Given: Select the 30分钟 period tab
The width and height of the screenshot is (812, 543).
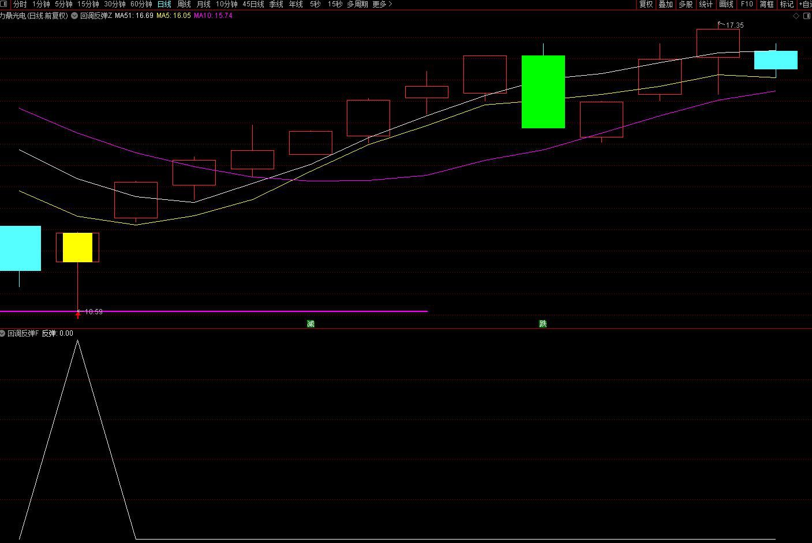Looking at the screenshot, I should tap(115, 4).
